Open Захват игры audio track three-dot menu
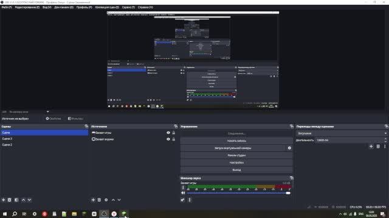Image resolution: width=389 pixels, height=218 pixels. click(183, 188)
